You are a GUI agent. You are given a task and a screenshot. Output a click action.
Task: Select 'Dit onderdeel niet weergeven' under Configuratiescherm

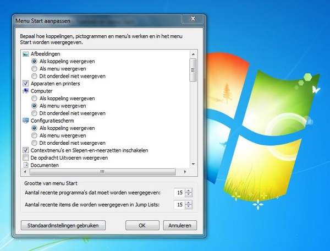(34, 143)
